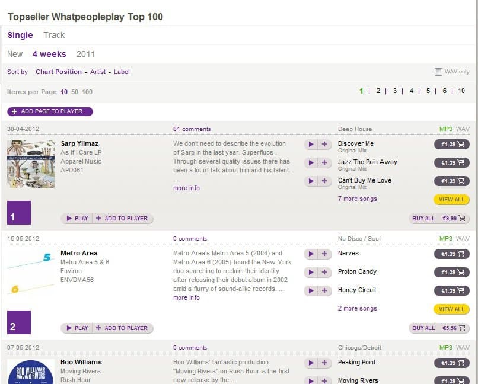Add Nerves track to player

(x=324, y=254)
